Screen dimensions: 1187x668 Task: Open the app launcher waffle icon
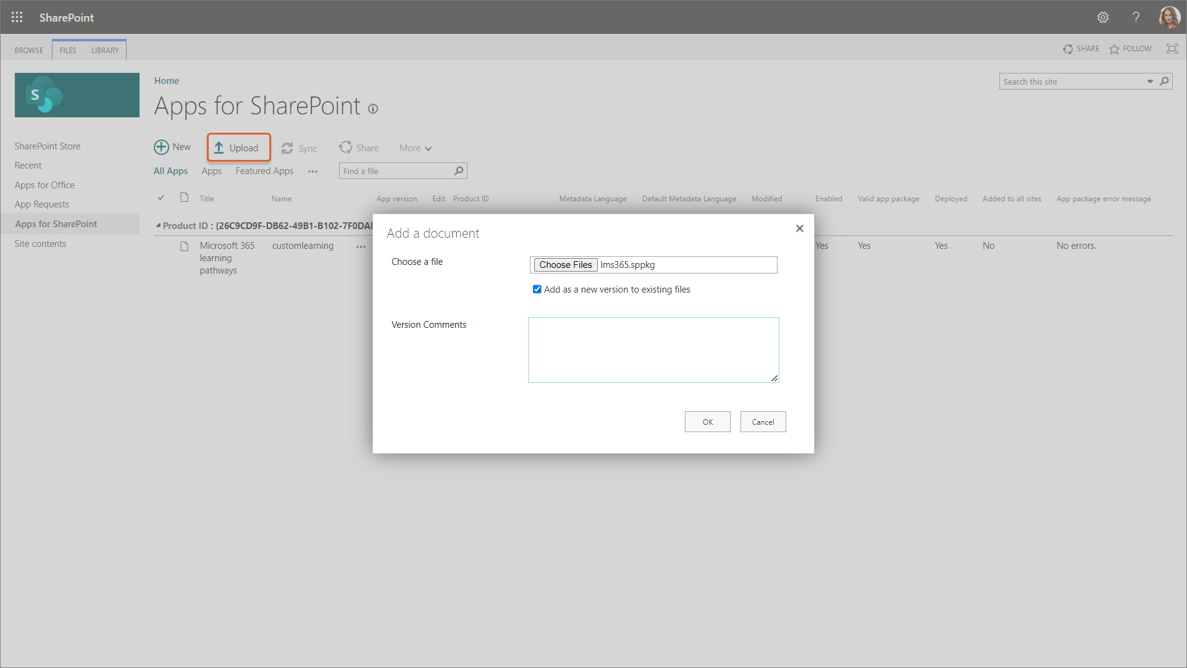(17, 17)
